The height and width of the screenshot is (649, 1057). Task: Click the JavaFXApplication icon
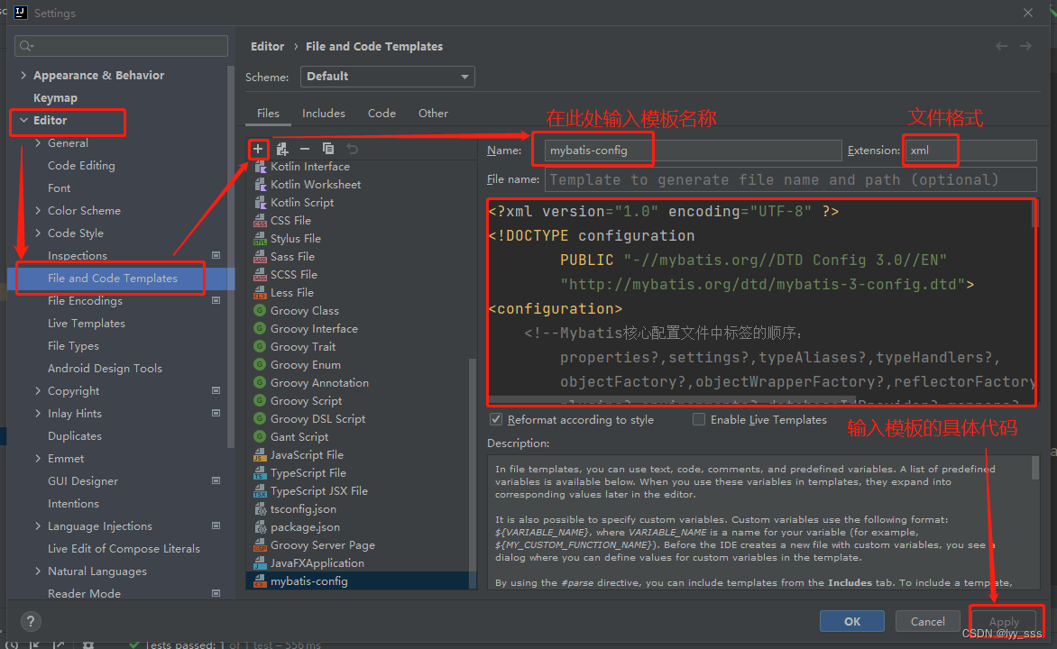261,563
